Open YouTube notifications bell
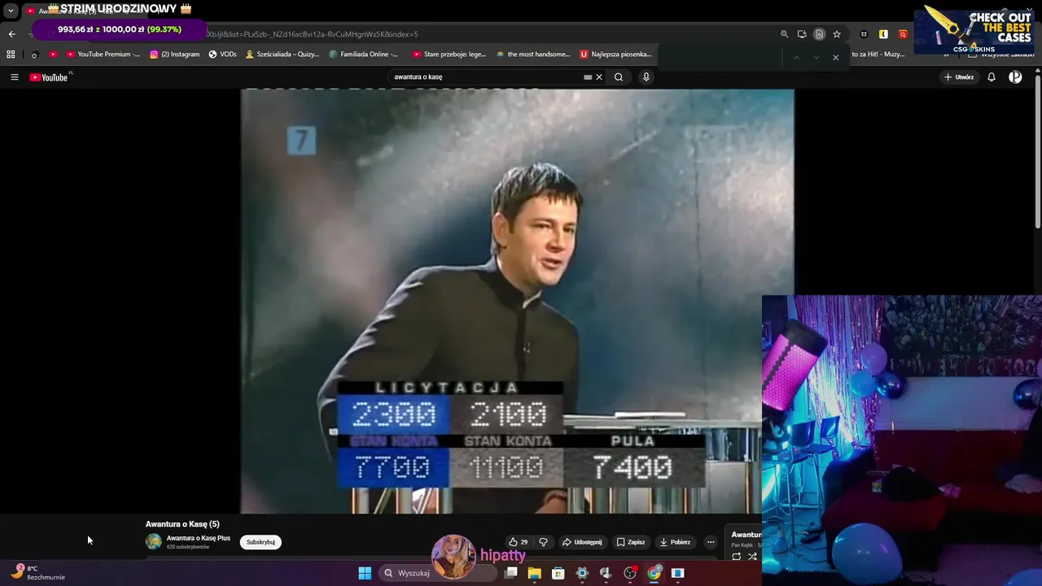 (992, 77)
